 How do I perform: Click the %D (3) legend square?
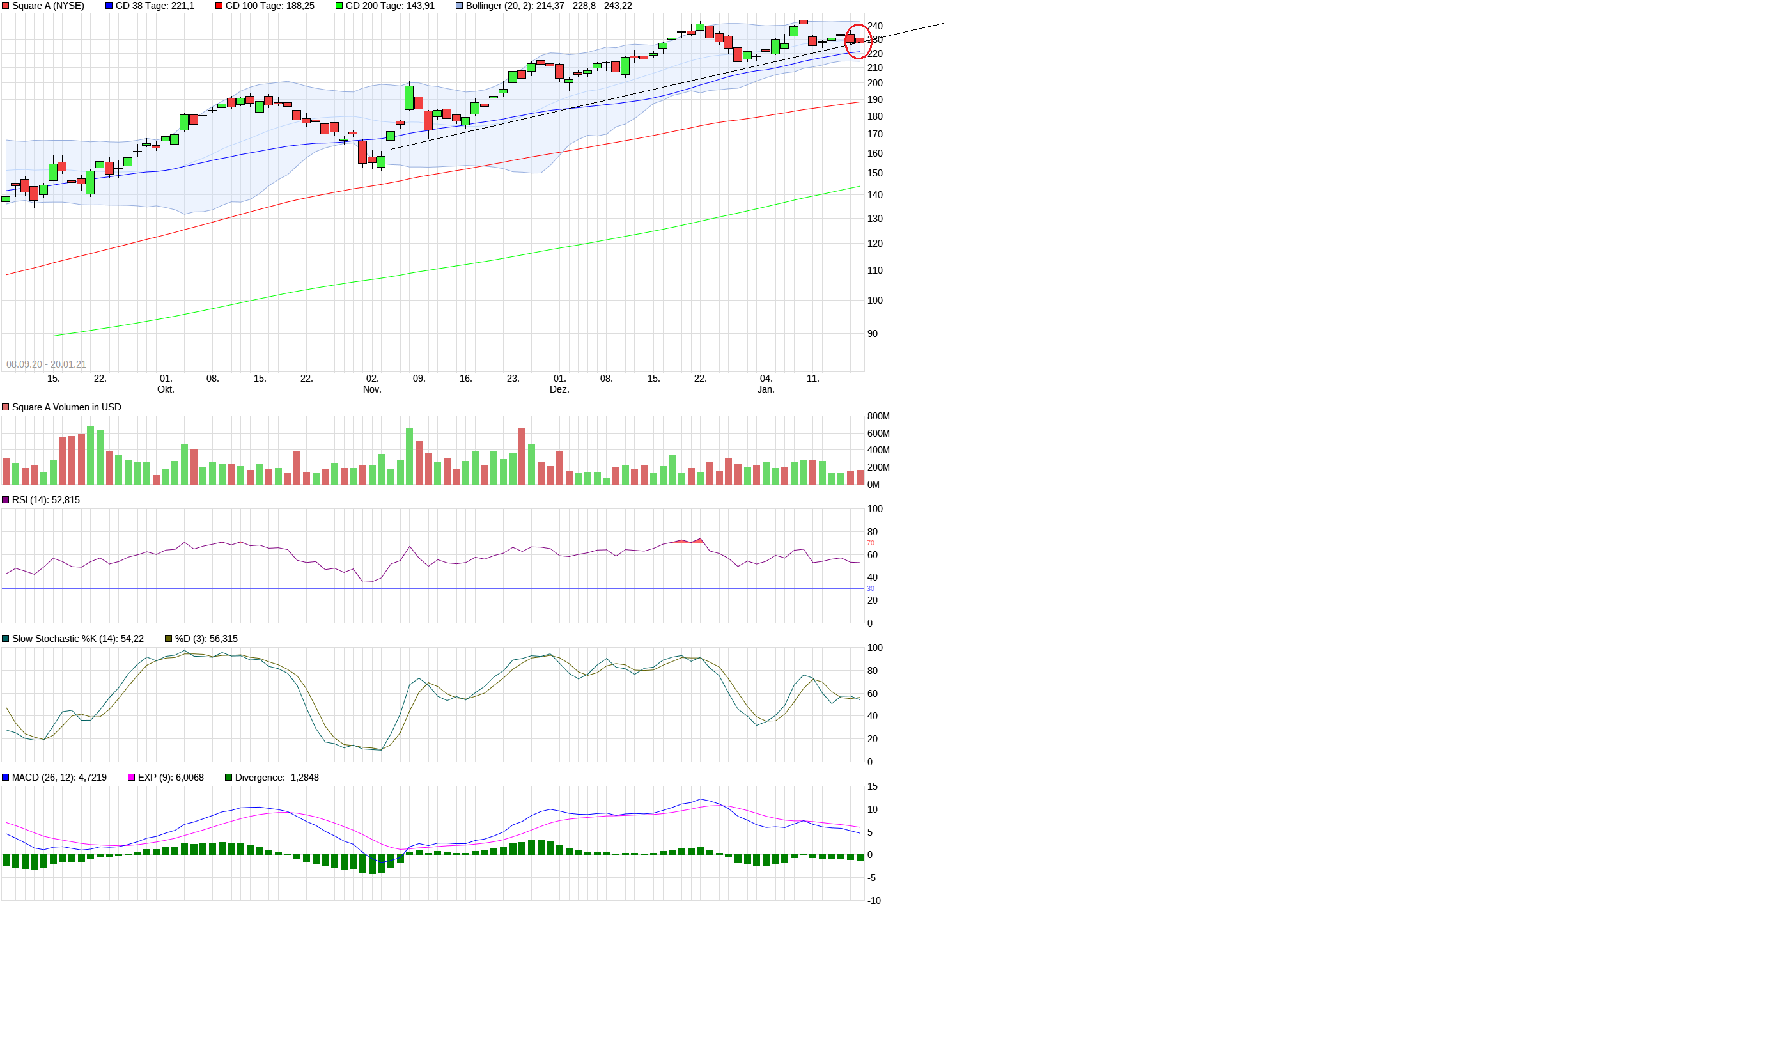click(x=169, y=638)
